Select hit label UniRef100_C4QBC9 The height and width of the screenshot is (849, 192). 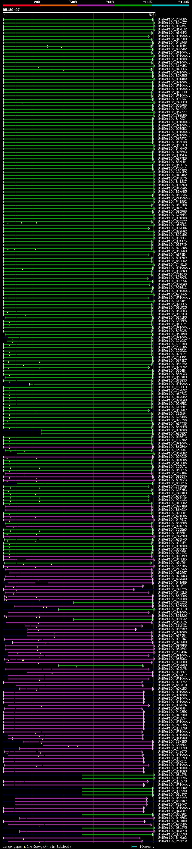click(172, 102)
